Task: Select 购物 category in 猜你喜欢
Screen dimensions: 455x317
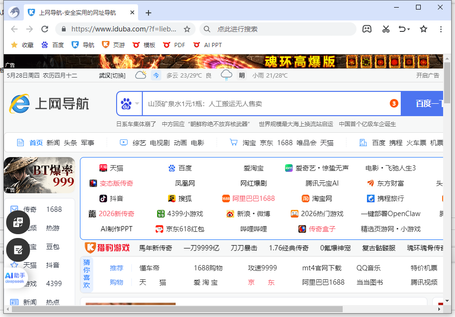Action: [x=117, y=282]
